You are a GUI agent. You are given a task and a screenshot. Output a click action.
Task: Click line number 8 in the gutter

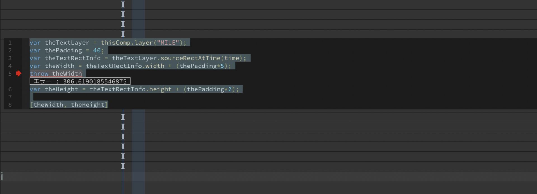(10, 105)
